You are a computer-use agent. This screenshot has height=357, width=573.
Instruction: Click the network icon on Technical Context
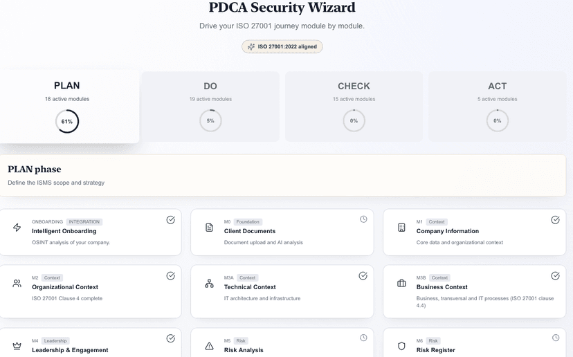click(x=209, y=283)
